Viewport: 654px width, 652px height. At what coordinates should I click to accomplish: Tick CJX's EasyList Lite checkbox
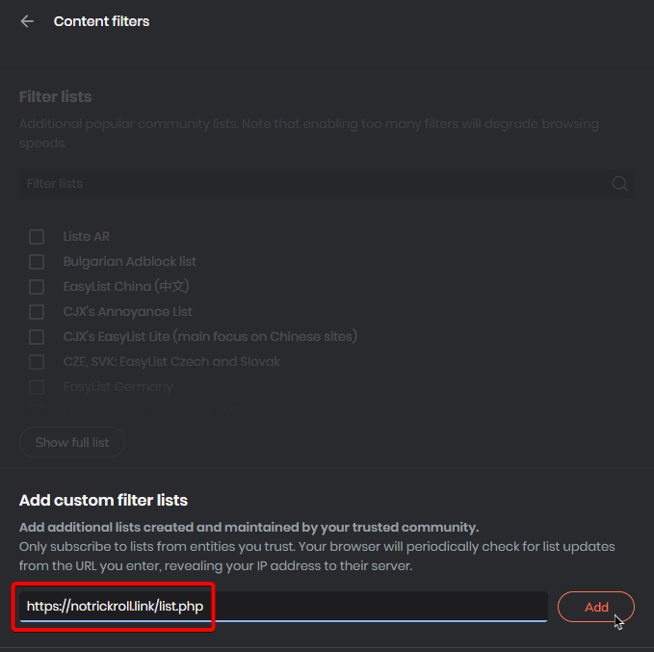click(x=37, y=337)
